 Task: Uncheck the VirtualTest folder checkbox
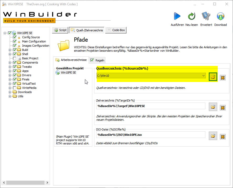pos(14,84)
